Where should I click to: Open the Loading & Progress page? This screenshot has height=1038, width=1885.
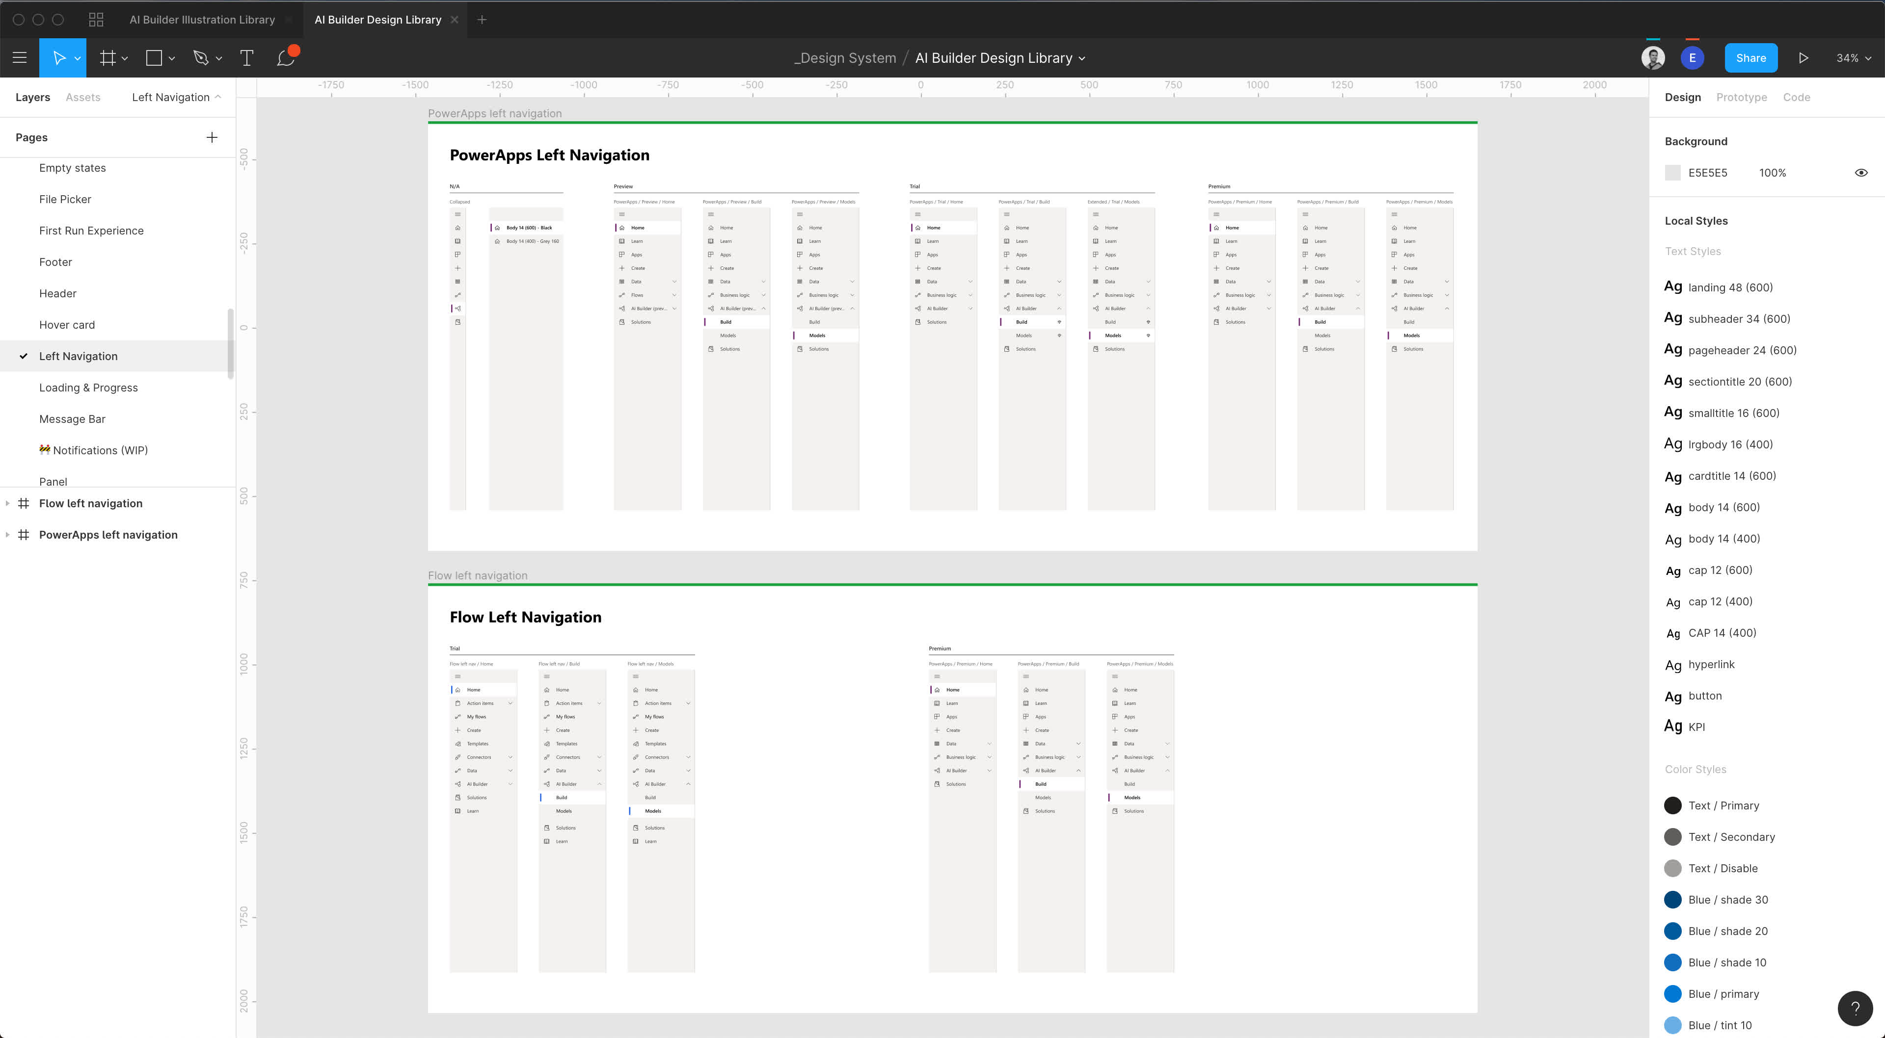pos(88,388)
